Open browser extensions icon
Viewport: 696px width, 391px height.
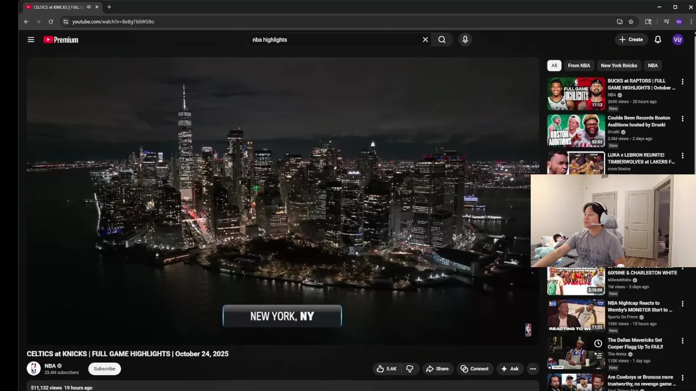(648, 22)
